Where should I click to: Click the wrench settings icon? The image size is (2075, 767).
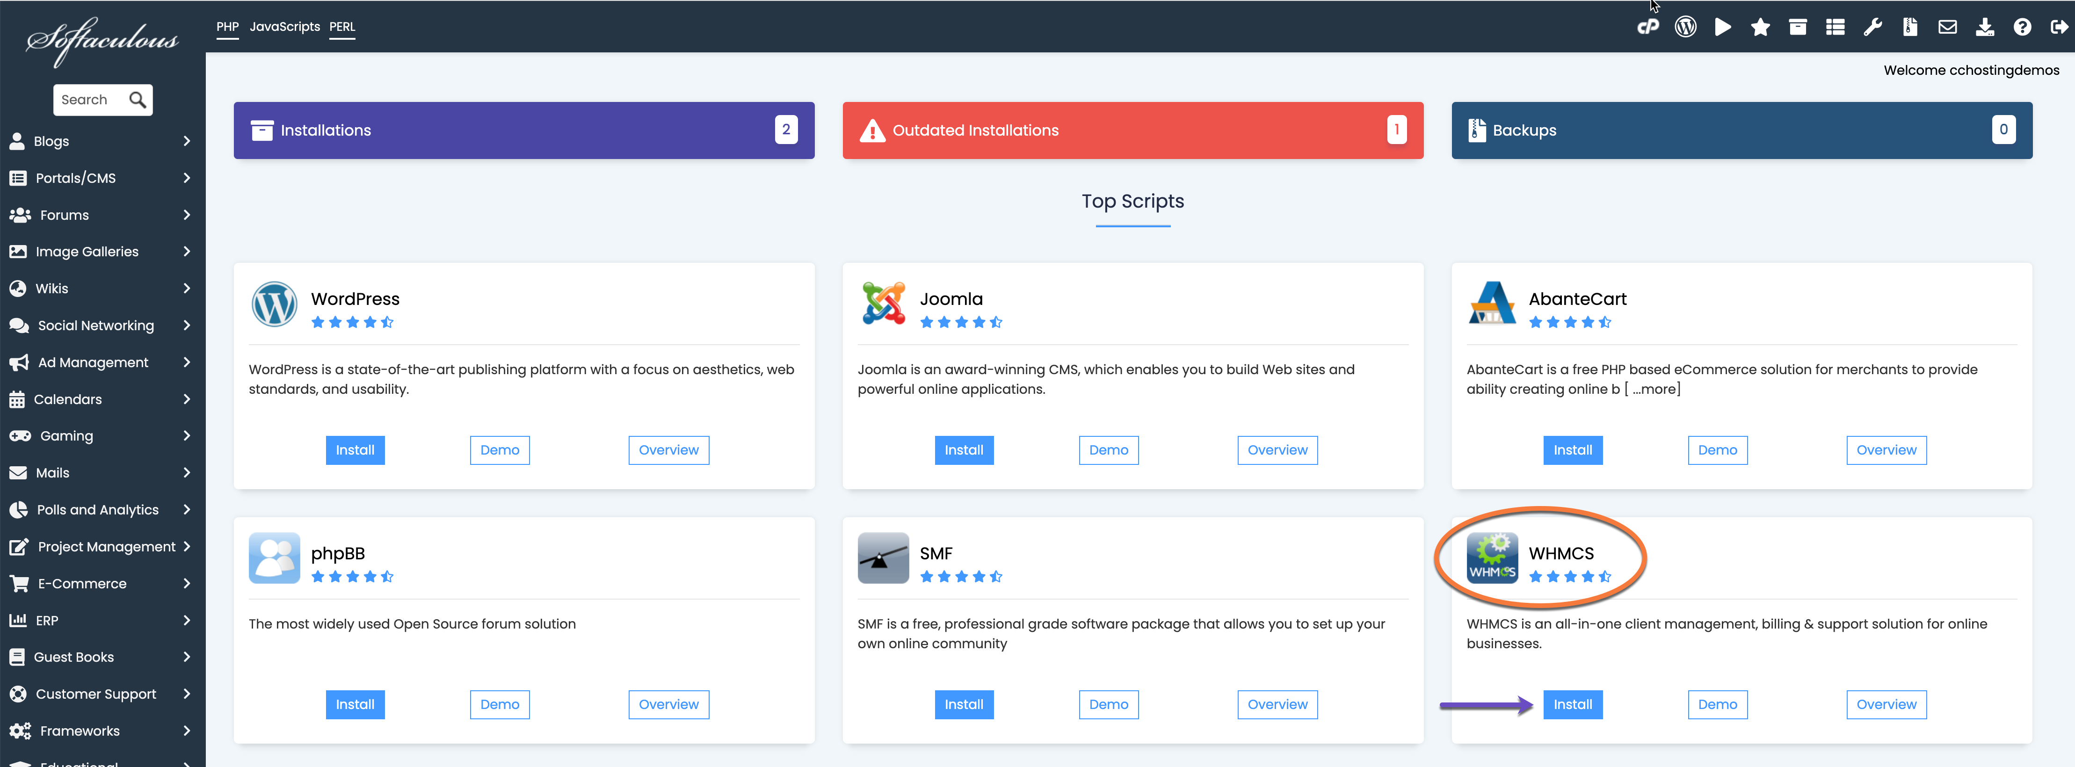(1872, 28)
